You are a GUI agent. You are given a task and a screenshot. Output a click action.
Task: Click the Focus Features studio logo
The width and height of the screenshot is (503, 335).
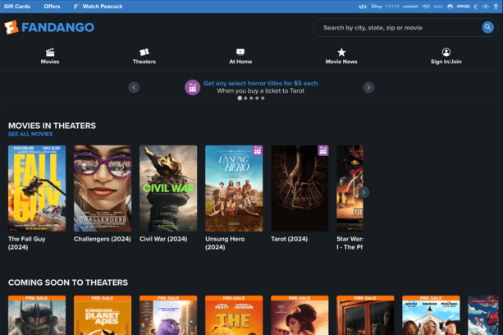pos(392,6)
